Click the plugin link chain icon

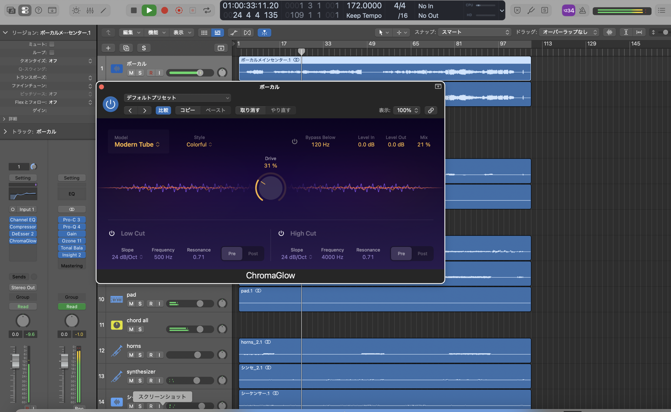(x=431, y=110)
